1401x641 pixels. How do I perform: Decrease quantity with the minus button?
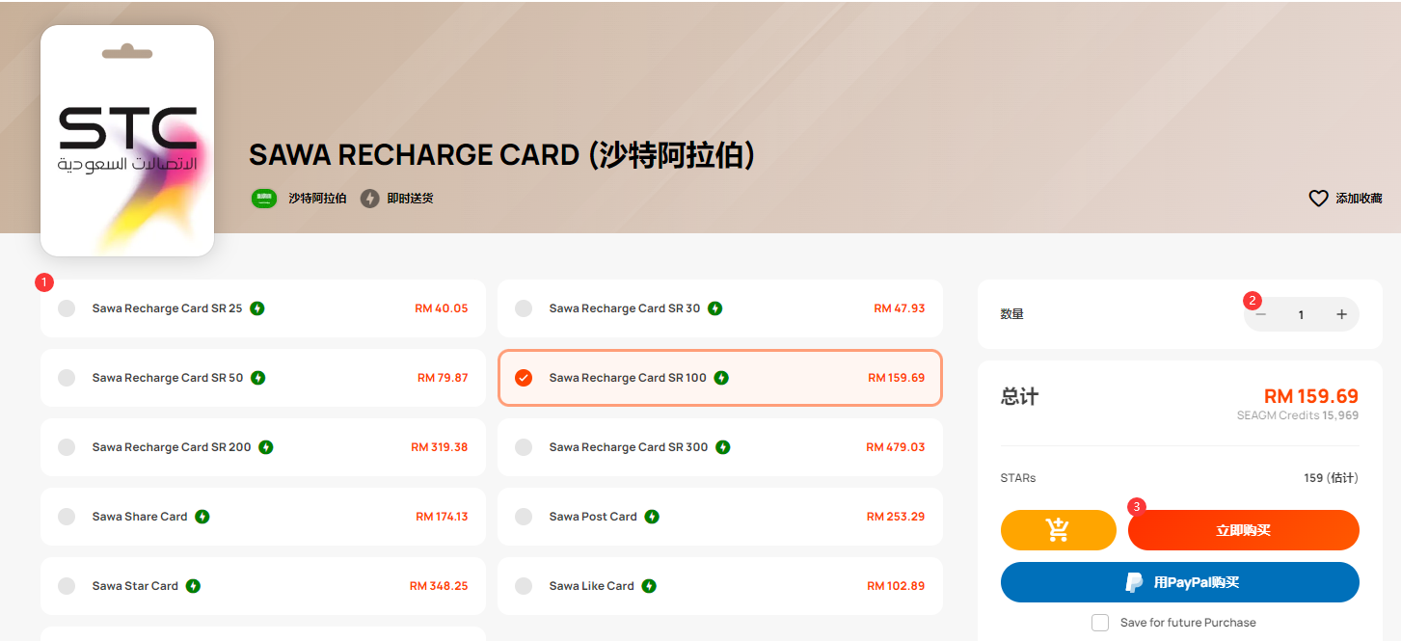pyautogui.click(x=1260, y=314)
